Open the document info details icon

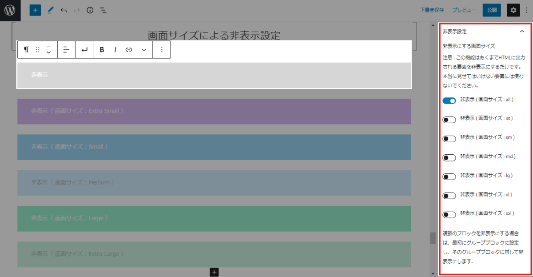pos(90,10)
